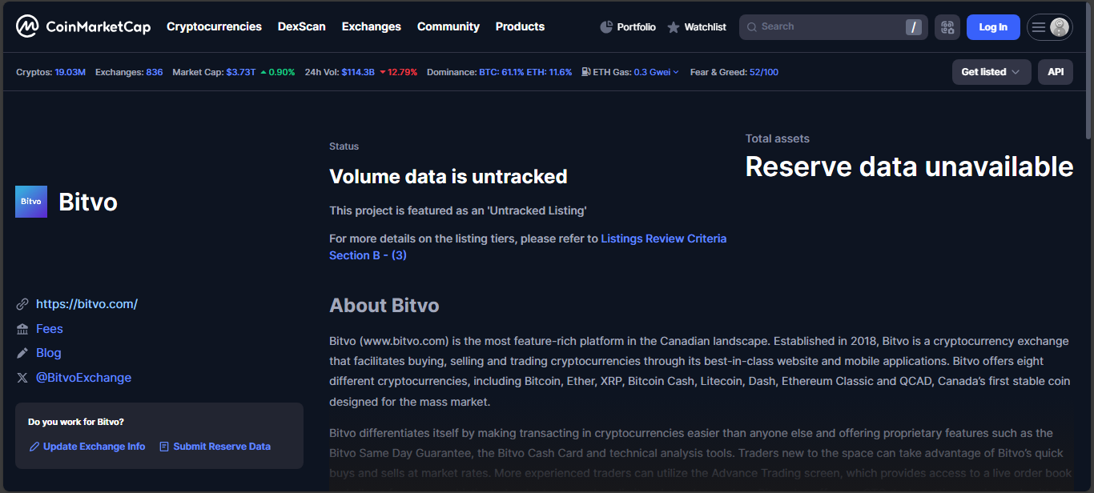Click the Log In button
This screenshot has width=1094, height=493.
click(x=993, y=27)
